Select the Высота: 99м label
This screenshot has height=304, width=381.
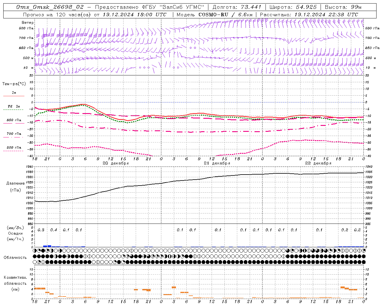pos(343,7)
